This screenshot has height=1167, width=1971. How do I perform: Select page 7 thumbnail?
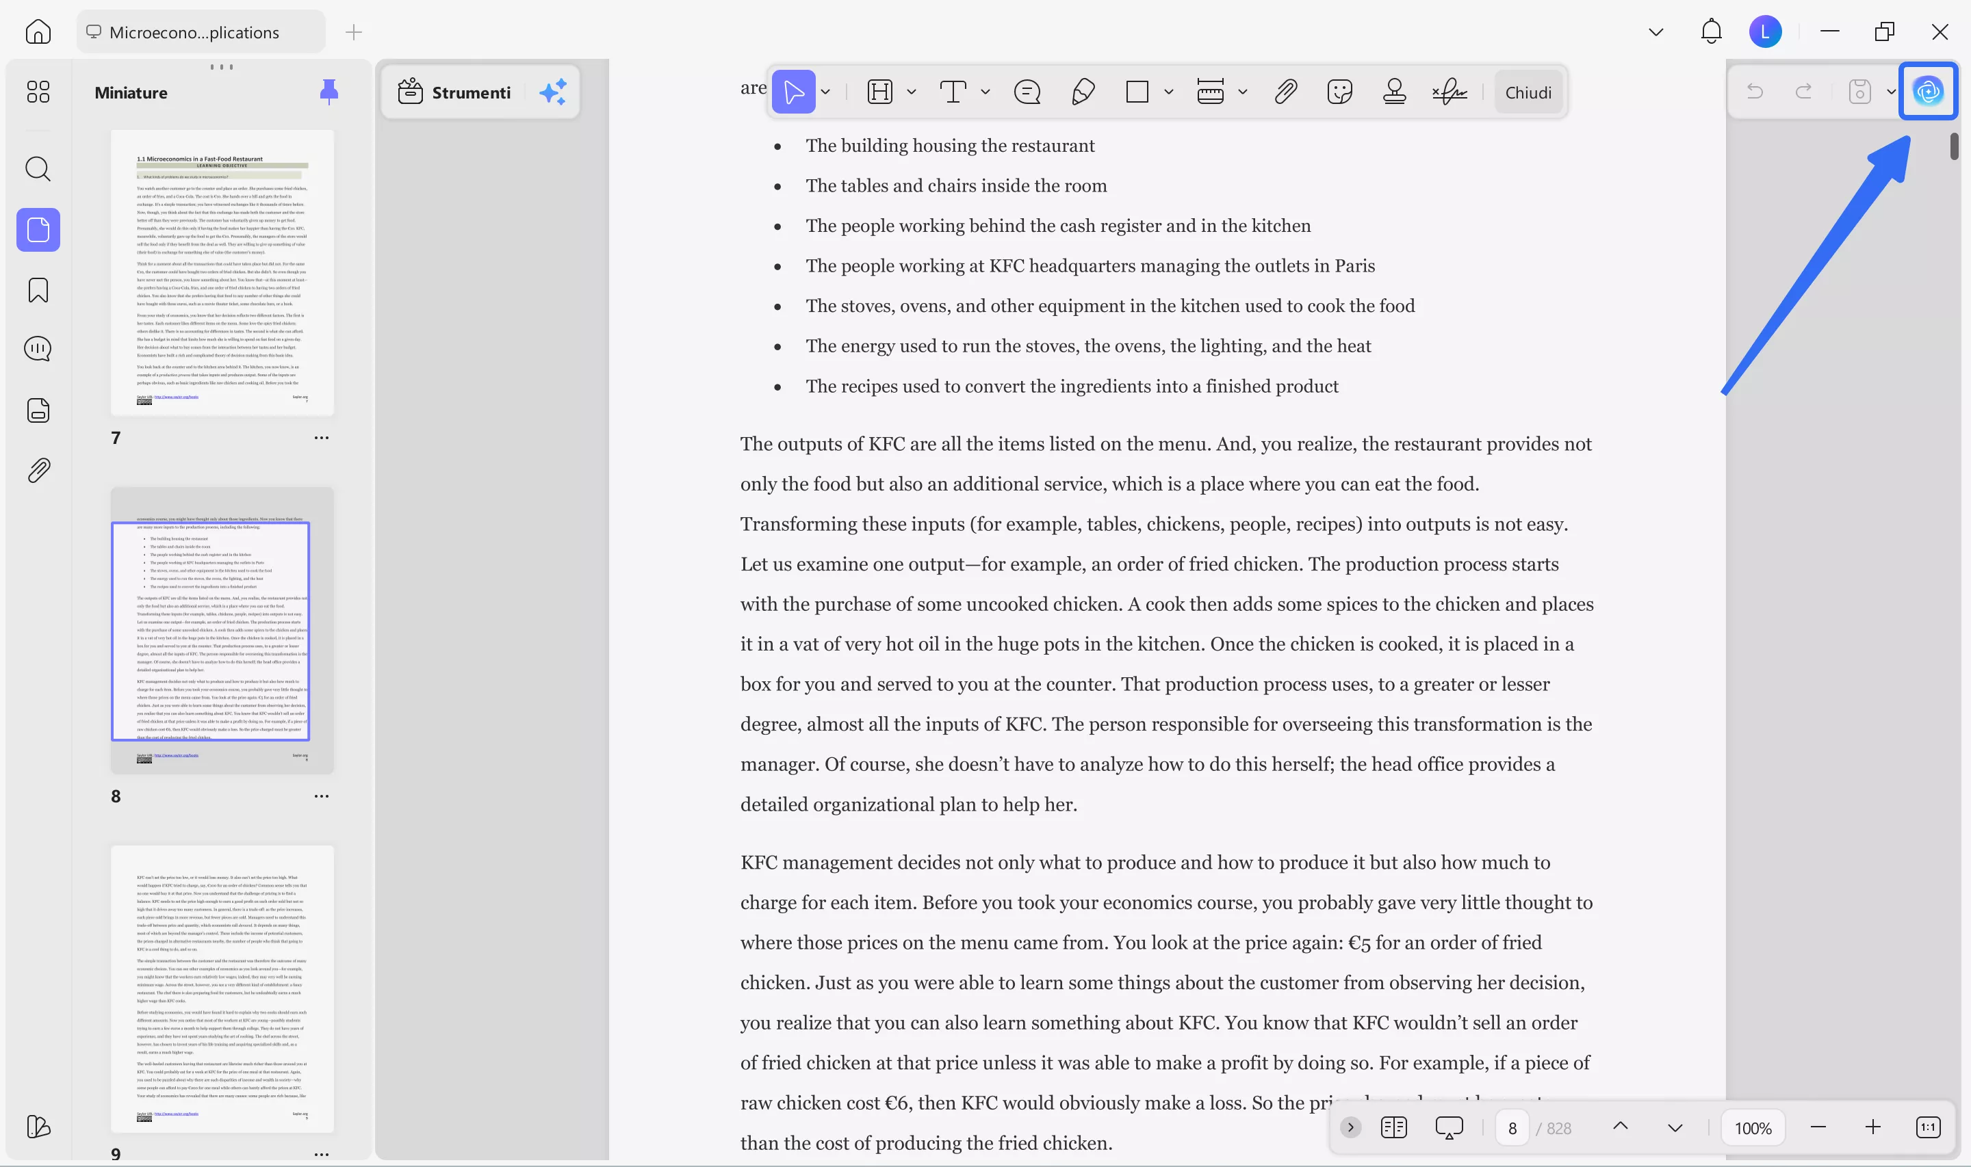click(222, 273)
